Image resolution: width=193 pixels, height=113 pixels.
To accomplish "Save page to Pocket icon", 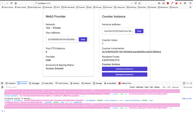I will click(x=135, y=3).
